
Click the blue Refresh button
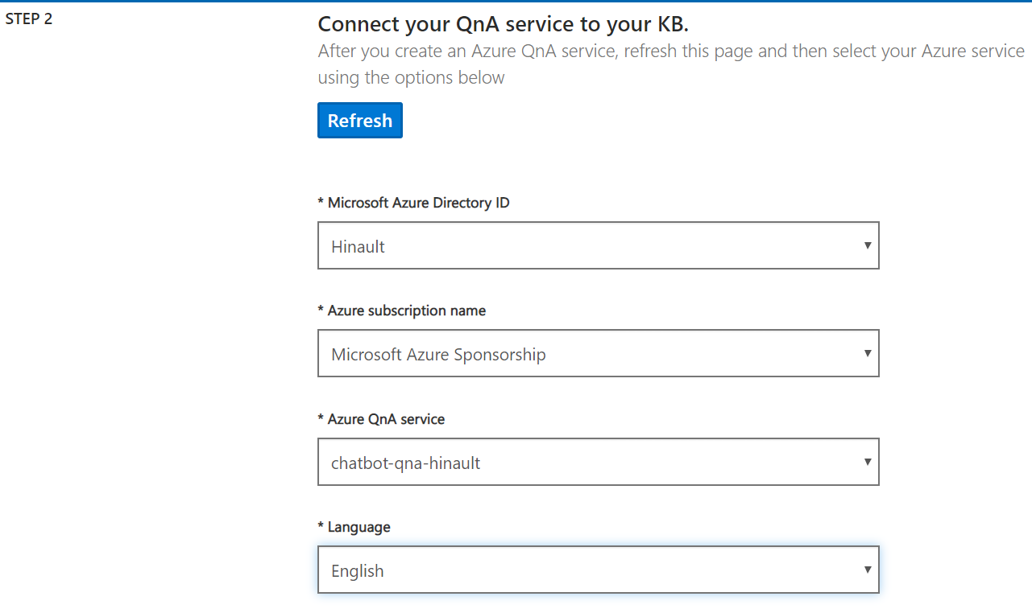(360, 120)
